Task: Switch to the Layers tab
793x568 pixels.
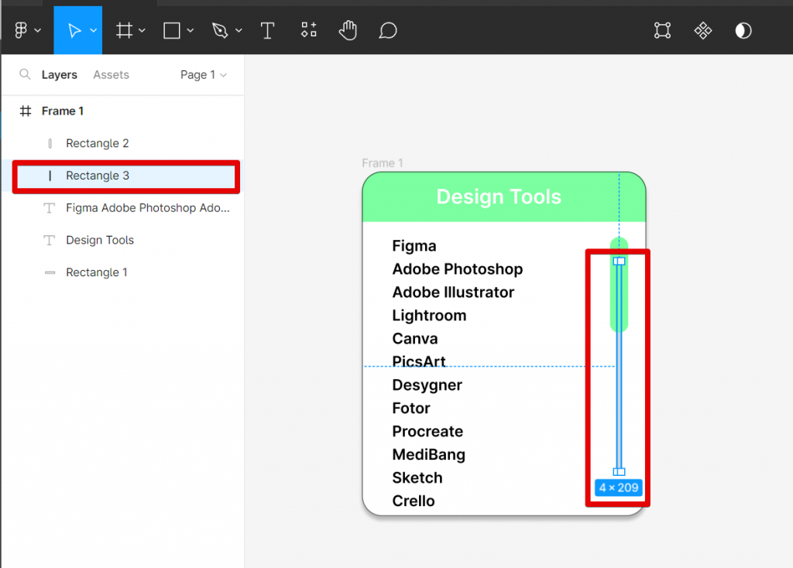Action: (x=60, y=75)
